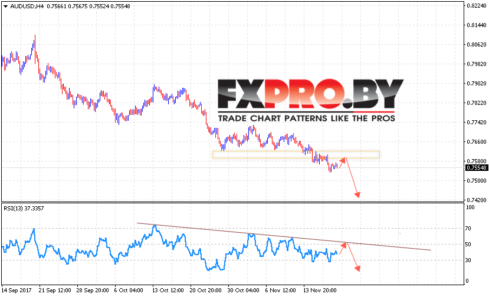The image size is (489, 297).
Task: Select the 30 Oct 04:00 time label
Action: pyautogui.click(x=243, y=290)
